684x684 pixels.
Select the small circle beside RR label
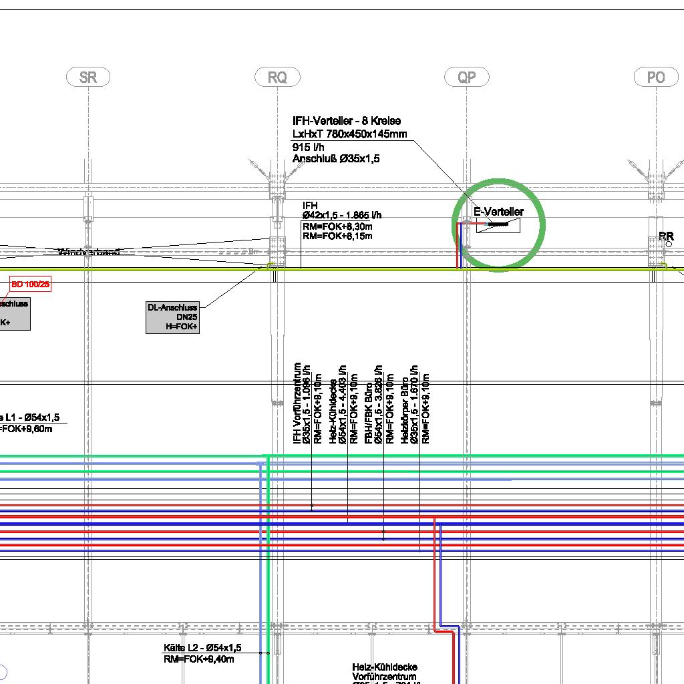[669, 244]
